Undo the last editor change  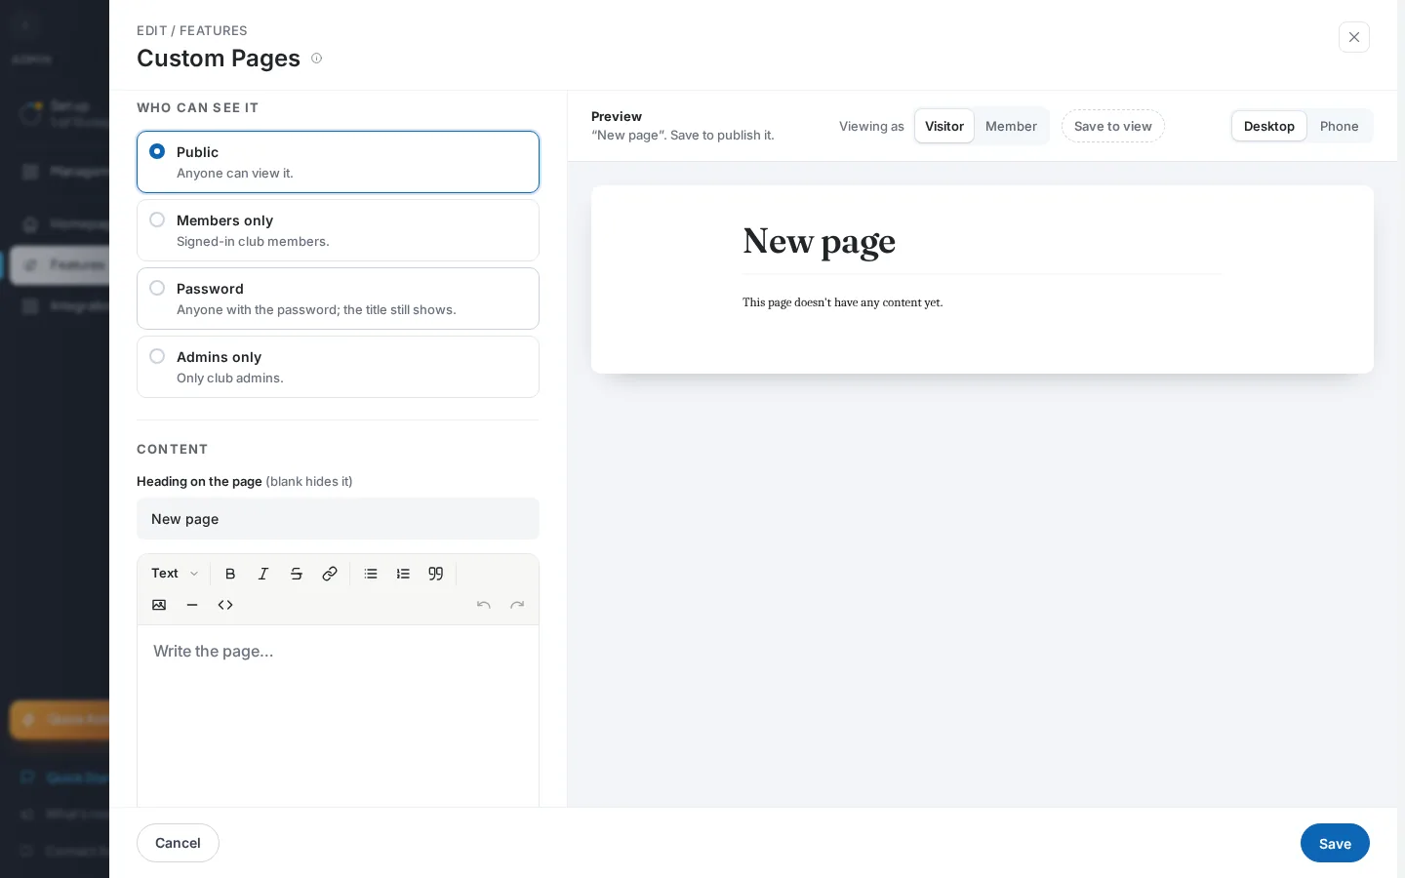[x=484, y=605]
